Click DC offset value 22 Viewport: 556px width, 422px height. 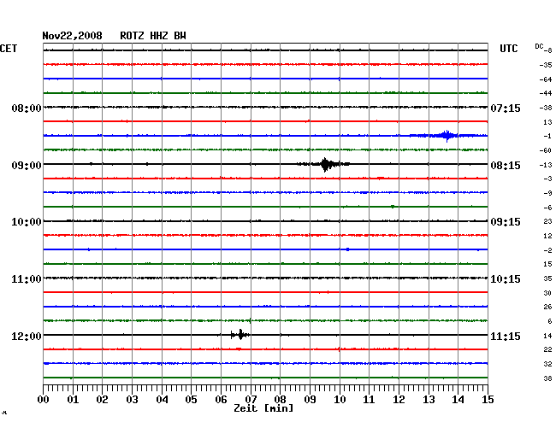pos(547,349)
